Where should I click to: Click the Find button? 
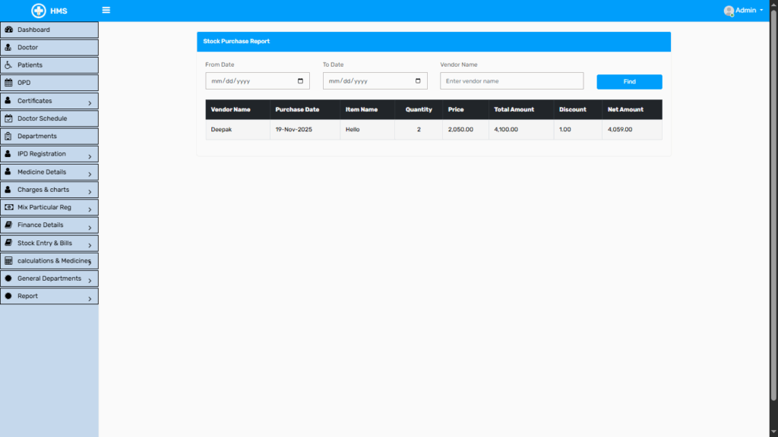click(629, 82)
